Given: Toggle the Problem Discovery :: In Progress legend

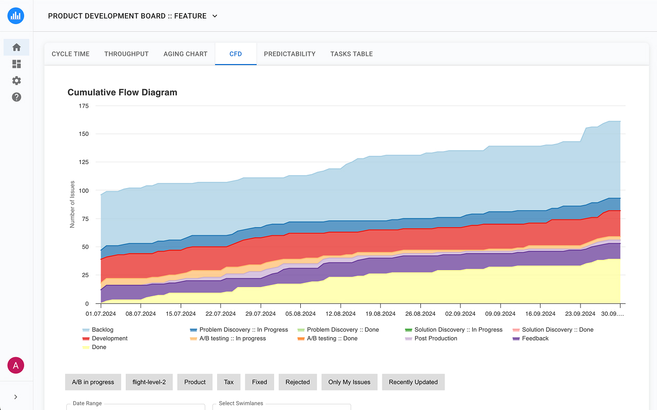Looking at the screenshot, I should click(x=239, y=330).
